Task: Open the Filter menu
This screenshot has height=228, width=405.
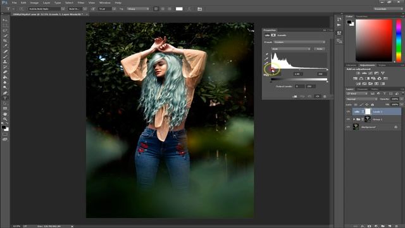Action: coord(81,3)
